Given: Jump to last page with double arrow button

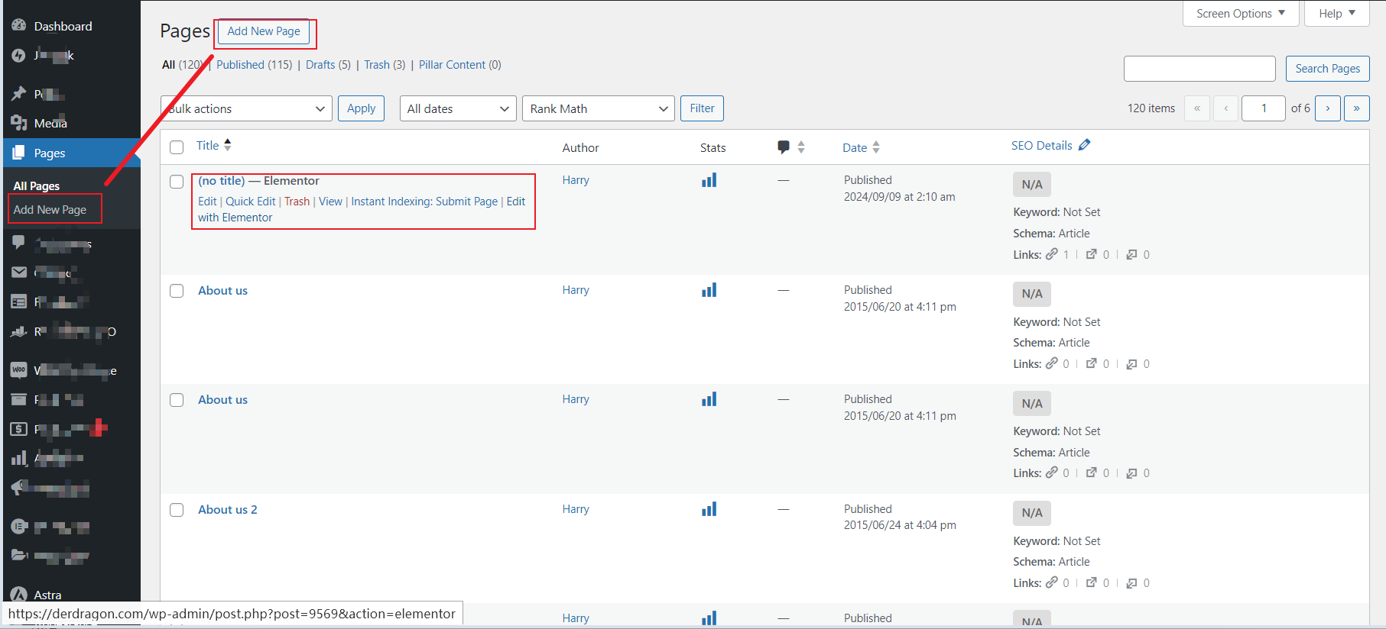Looking at the screenshot, I should (1356, 108).
